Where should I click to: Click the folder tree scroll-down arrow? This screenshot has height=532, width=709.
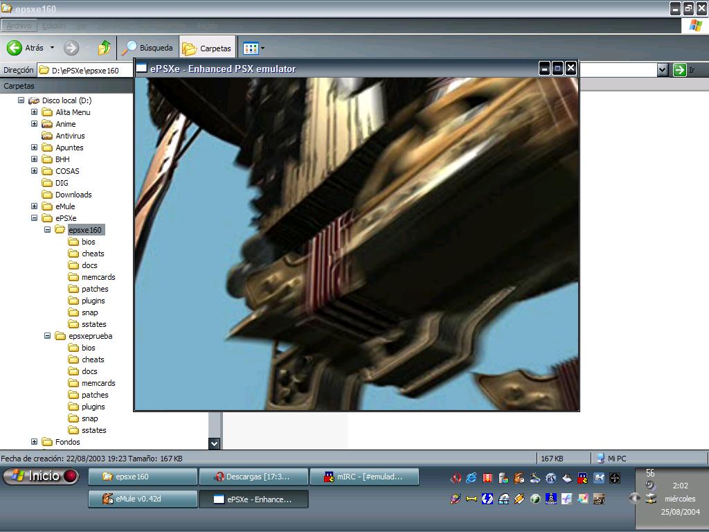[215, 443]
